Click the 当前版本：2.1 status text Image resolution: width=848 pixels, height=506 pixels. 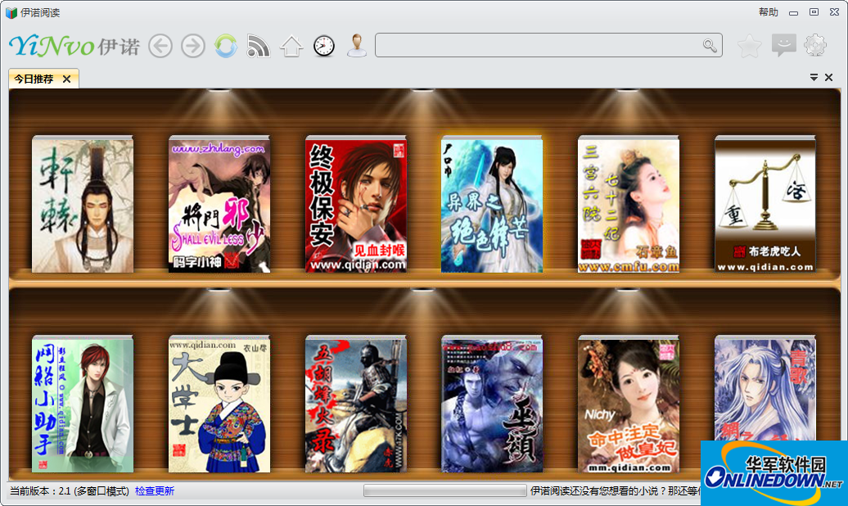pos(70,490)
